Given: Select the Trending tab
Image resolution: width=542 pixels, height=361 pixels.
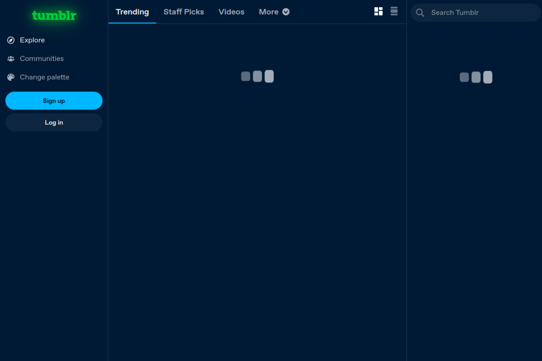Looking at the screenshot, I should [132, 12].
